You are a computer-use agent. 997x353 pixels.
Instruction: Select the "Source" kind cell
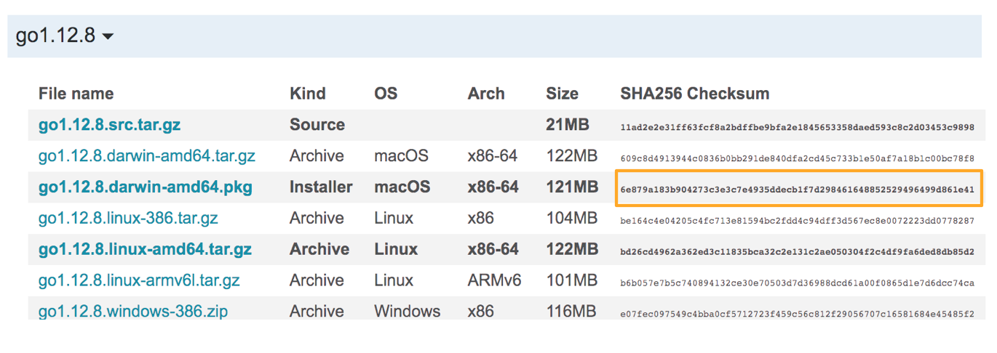(317, 125)
